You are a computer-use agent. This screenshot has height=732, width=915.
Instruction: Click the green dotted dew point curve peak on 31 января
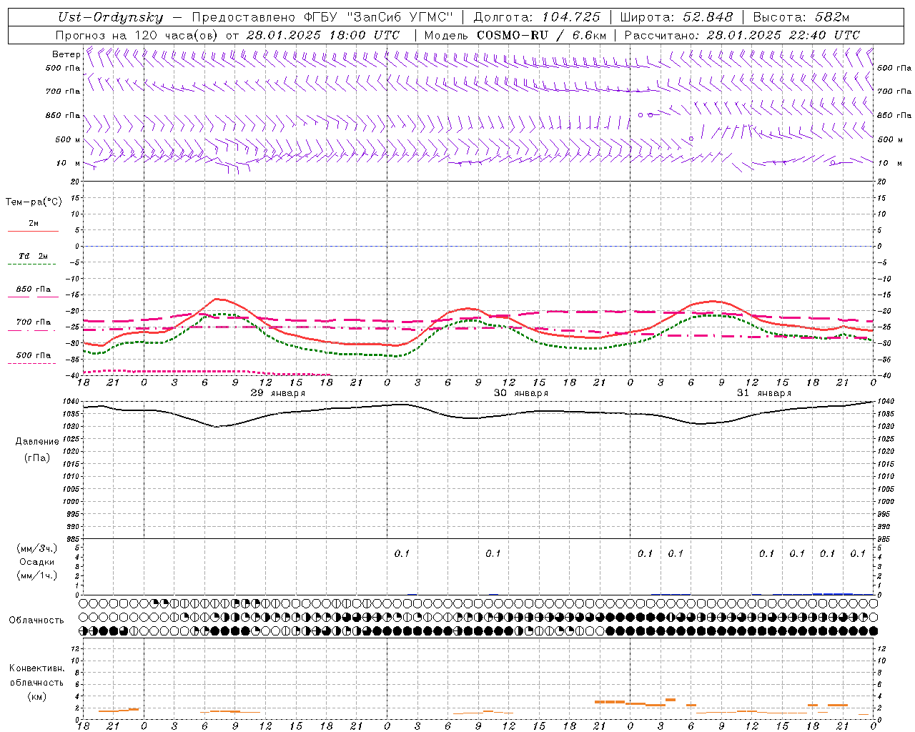click(x=711, y=315)
